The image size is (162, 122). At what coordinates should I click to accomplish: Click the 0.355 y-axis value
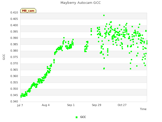pos(14,82)
